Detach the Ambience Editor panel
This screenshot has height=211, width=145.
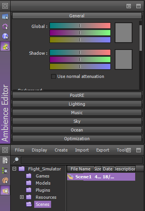pyautogui.click(x=128, y=6)
